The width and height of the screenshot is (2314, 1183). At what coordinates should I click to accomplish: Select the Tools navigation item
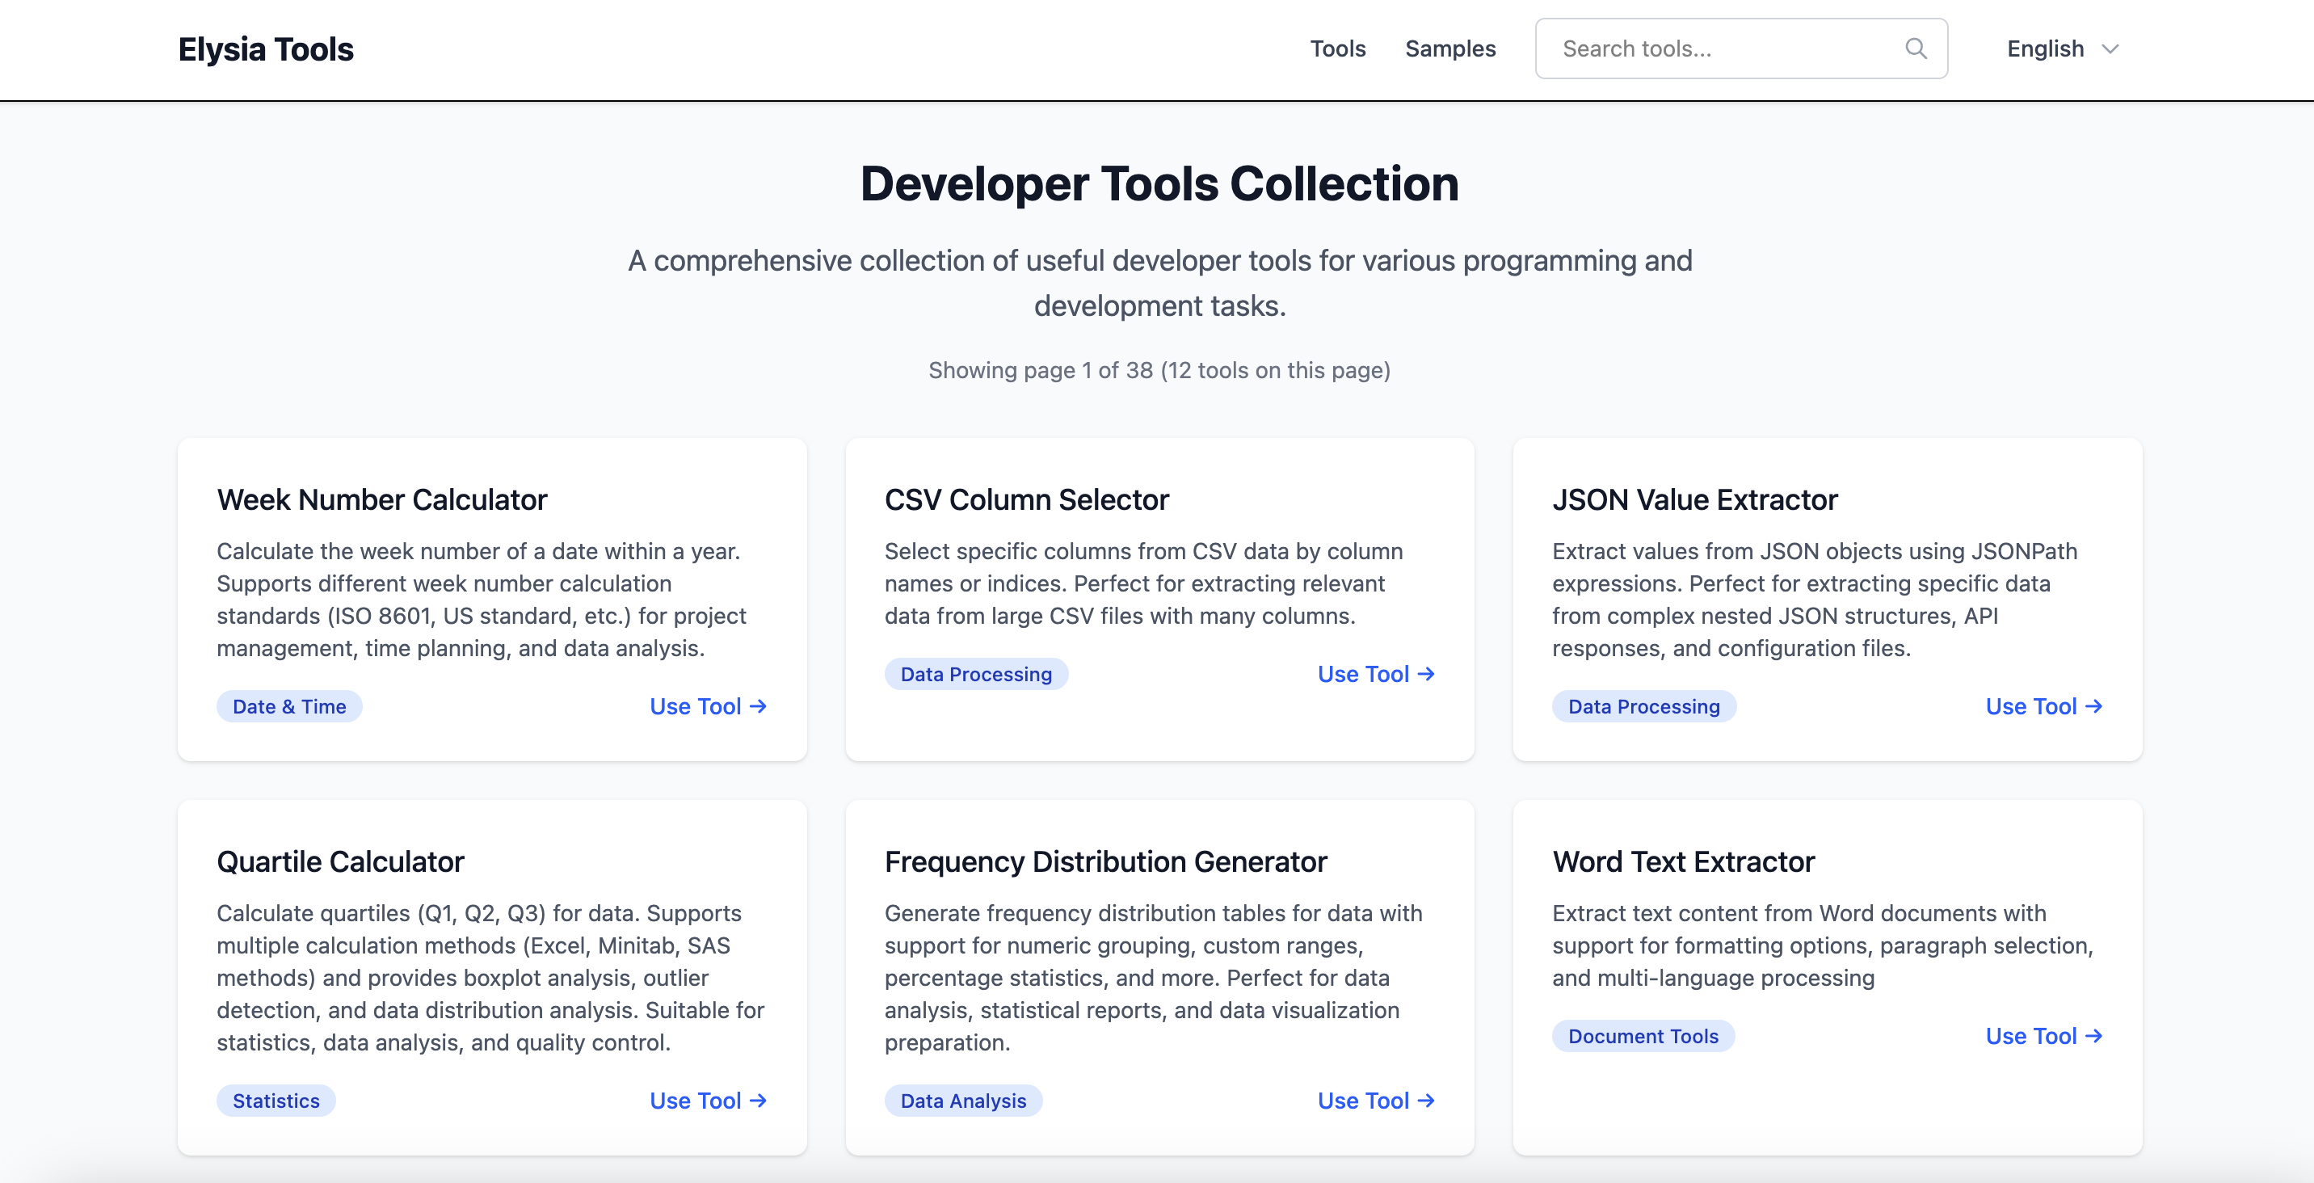point(1337,48)
